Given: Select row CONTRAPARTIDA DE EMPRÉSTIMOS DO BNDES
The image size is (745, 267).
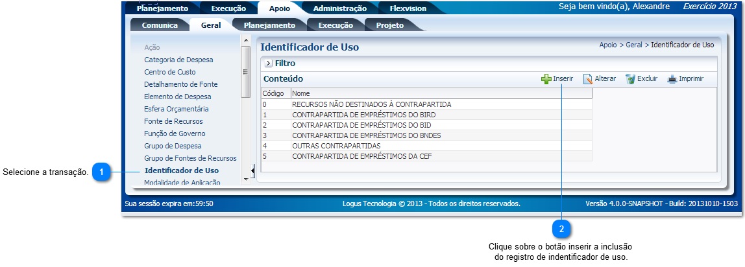Looking at the screenshot, I should (x=426, y=135).
